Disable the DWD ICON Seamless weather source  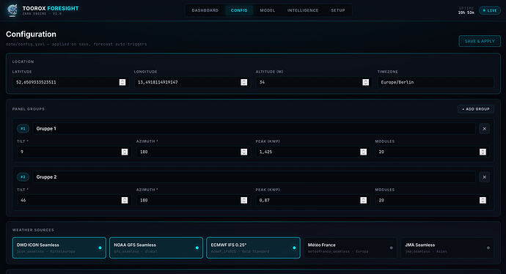click(59, 248)
